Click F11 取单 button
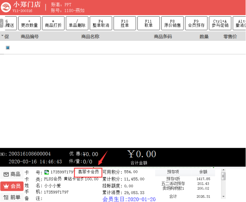 (x=149, y=23)
